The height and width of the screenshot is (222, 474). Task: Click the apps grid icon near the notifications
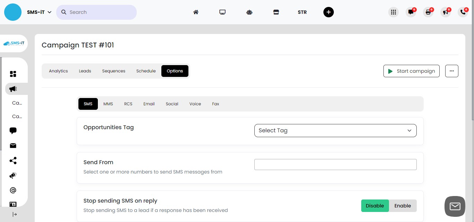point(393,12)
